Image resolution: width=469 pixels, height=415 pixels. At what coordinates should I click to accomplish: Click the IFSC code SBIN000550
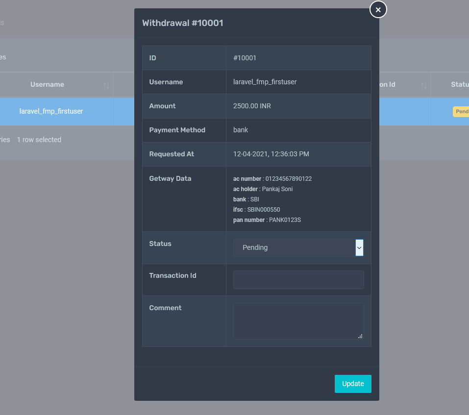tap(264, 210)
